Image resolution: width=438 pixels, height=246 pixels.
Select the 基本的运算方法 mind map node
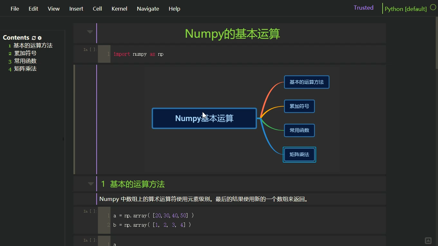click(x=307, y=82)
